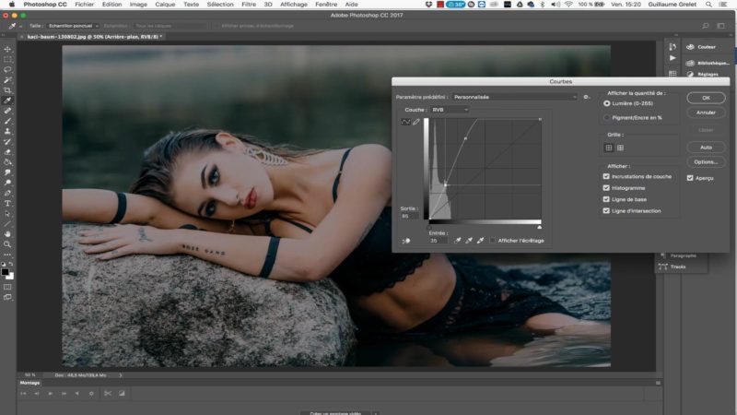Open the Couche RVB channel dropdown
737x415 pixels.
pyautogui.click(x=450, y=110)
